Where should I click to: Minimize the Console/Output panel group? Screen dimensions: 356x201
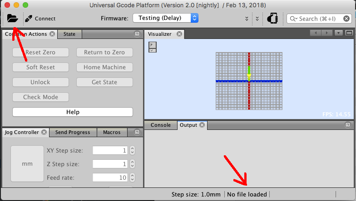[x=348, y=125]
